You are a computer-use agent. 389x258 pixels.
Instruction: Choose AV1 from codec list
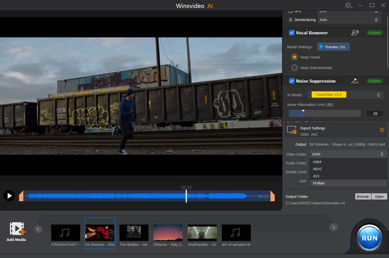point(348,176)
